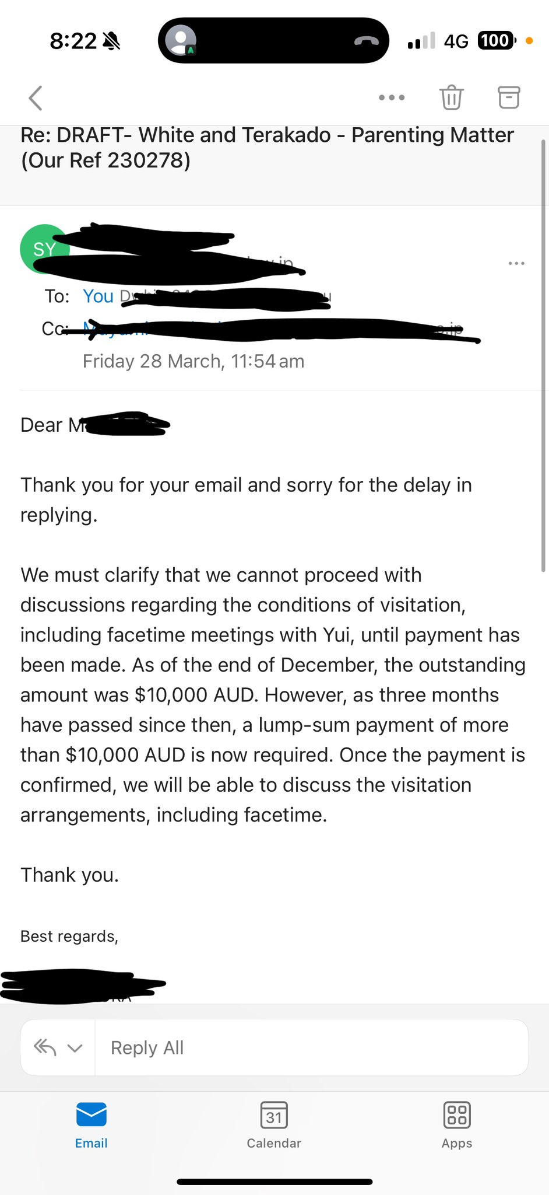Tap the email scrollbar indicator
Viewport: 549px width, 1195px height.
[x=544, y=356]
